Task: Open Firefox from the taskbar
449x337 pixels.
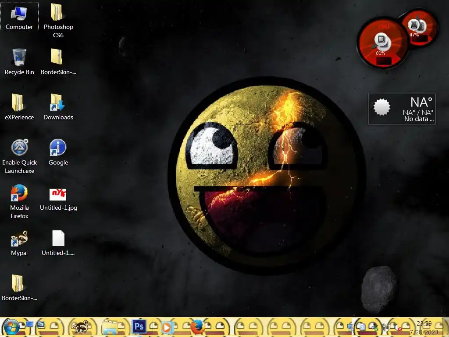Action: 198,327
